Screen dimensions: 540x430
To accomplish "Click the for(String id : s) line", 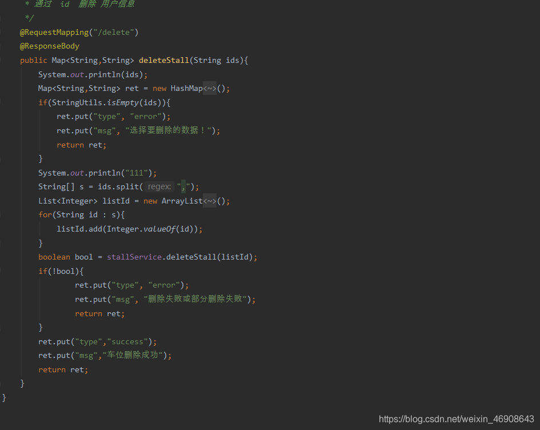I will [x=82, y=215].
